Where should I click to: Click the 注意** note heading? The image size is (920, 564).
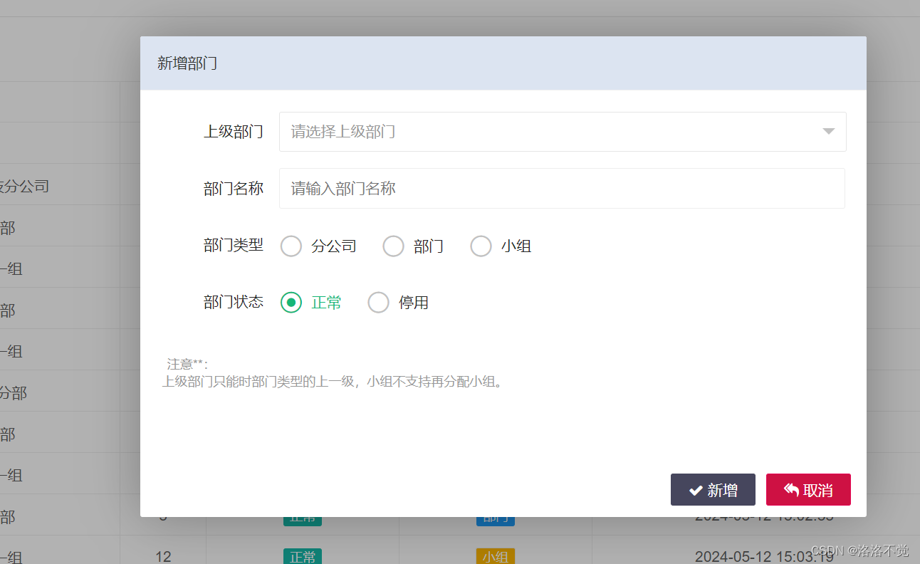pyautogui.click(x=187, y=365)
